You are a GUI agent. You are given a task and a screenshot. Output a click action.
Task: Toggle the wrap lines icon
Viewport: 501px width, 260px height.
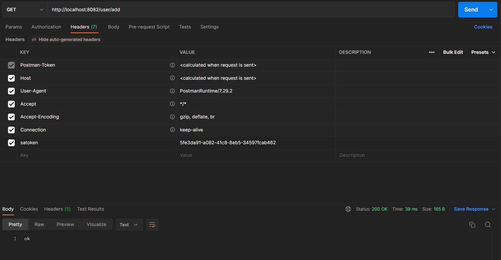click(x=152, y=225)
